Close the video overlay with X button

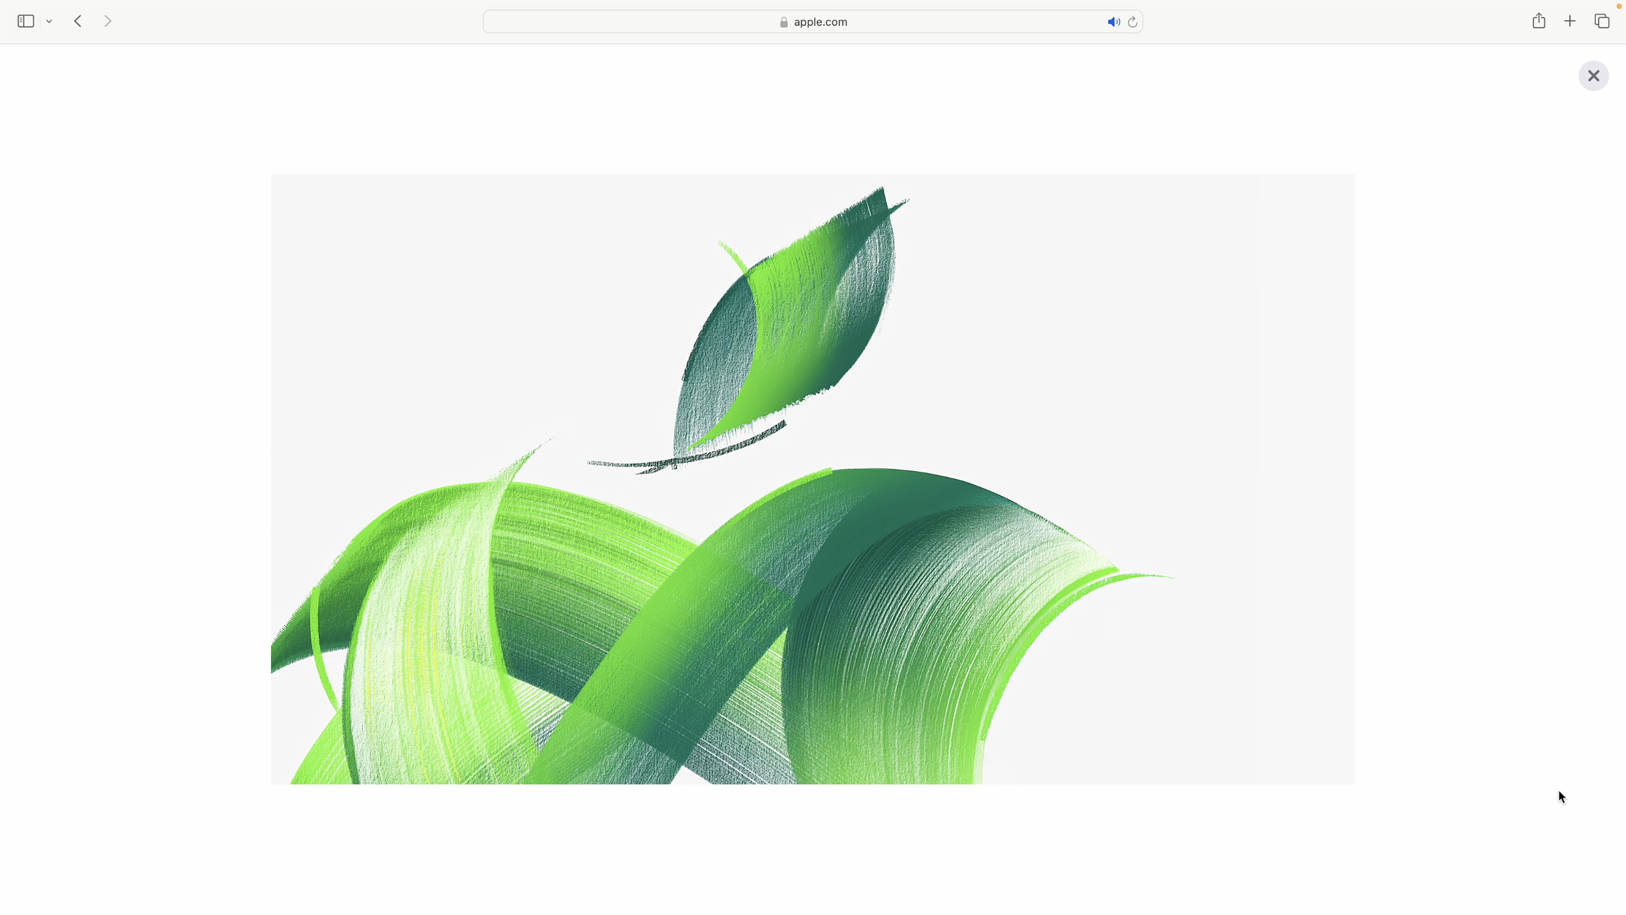1593,76
